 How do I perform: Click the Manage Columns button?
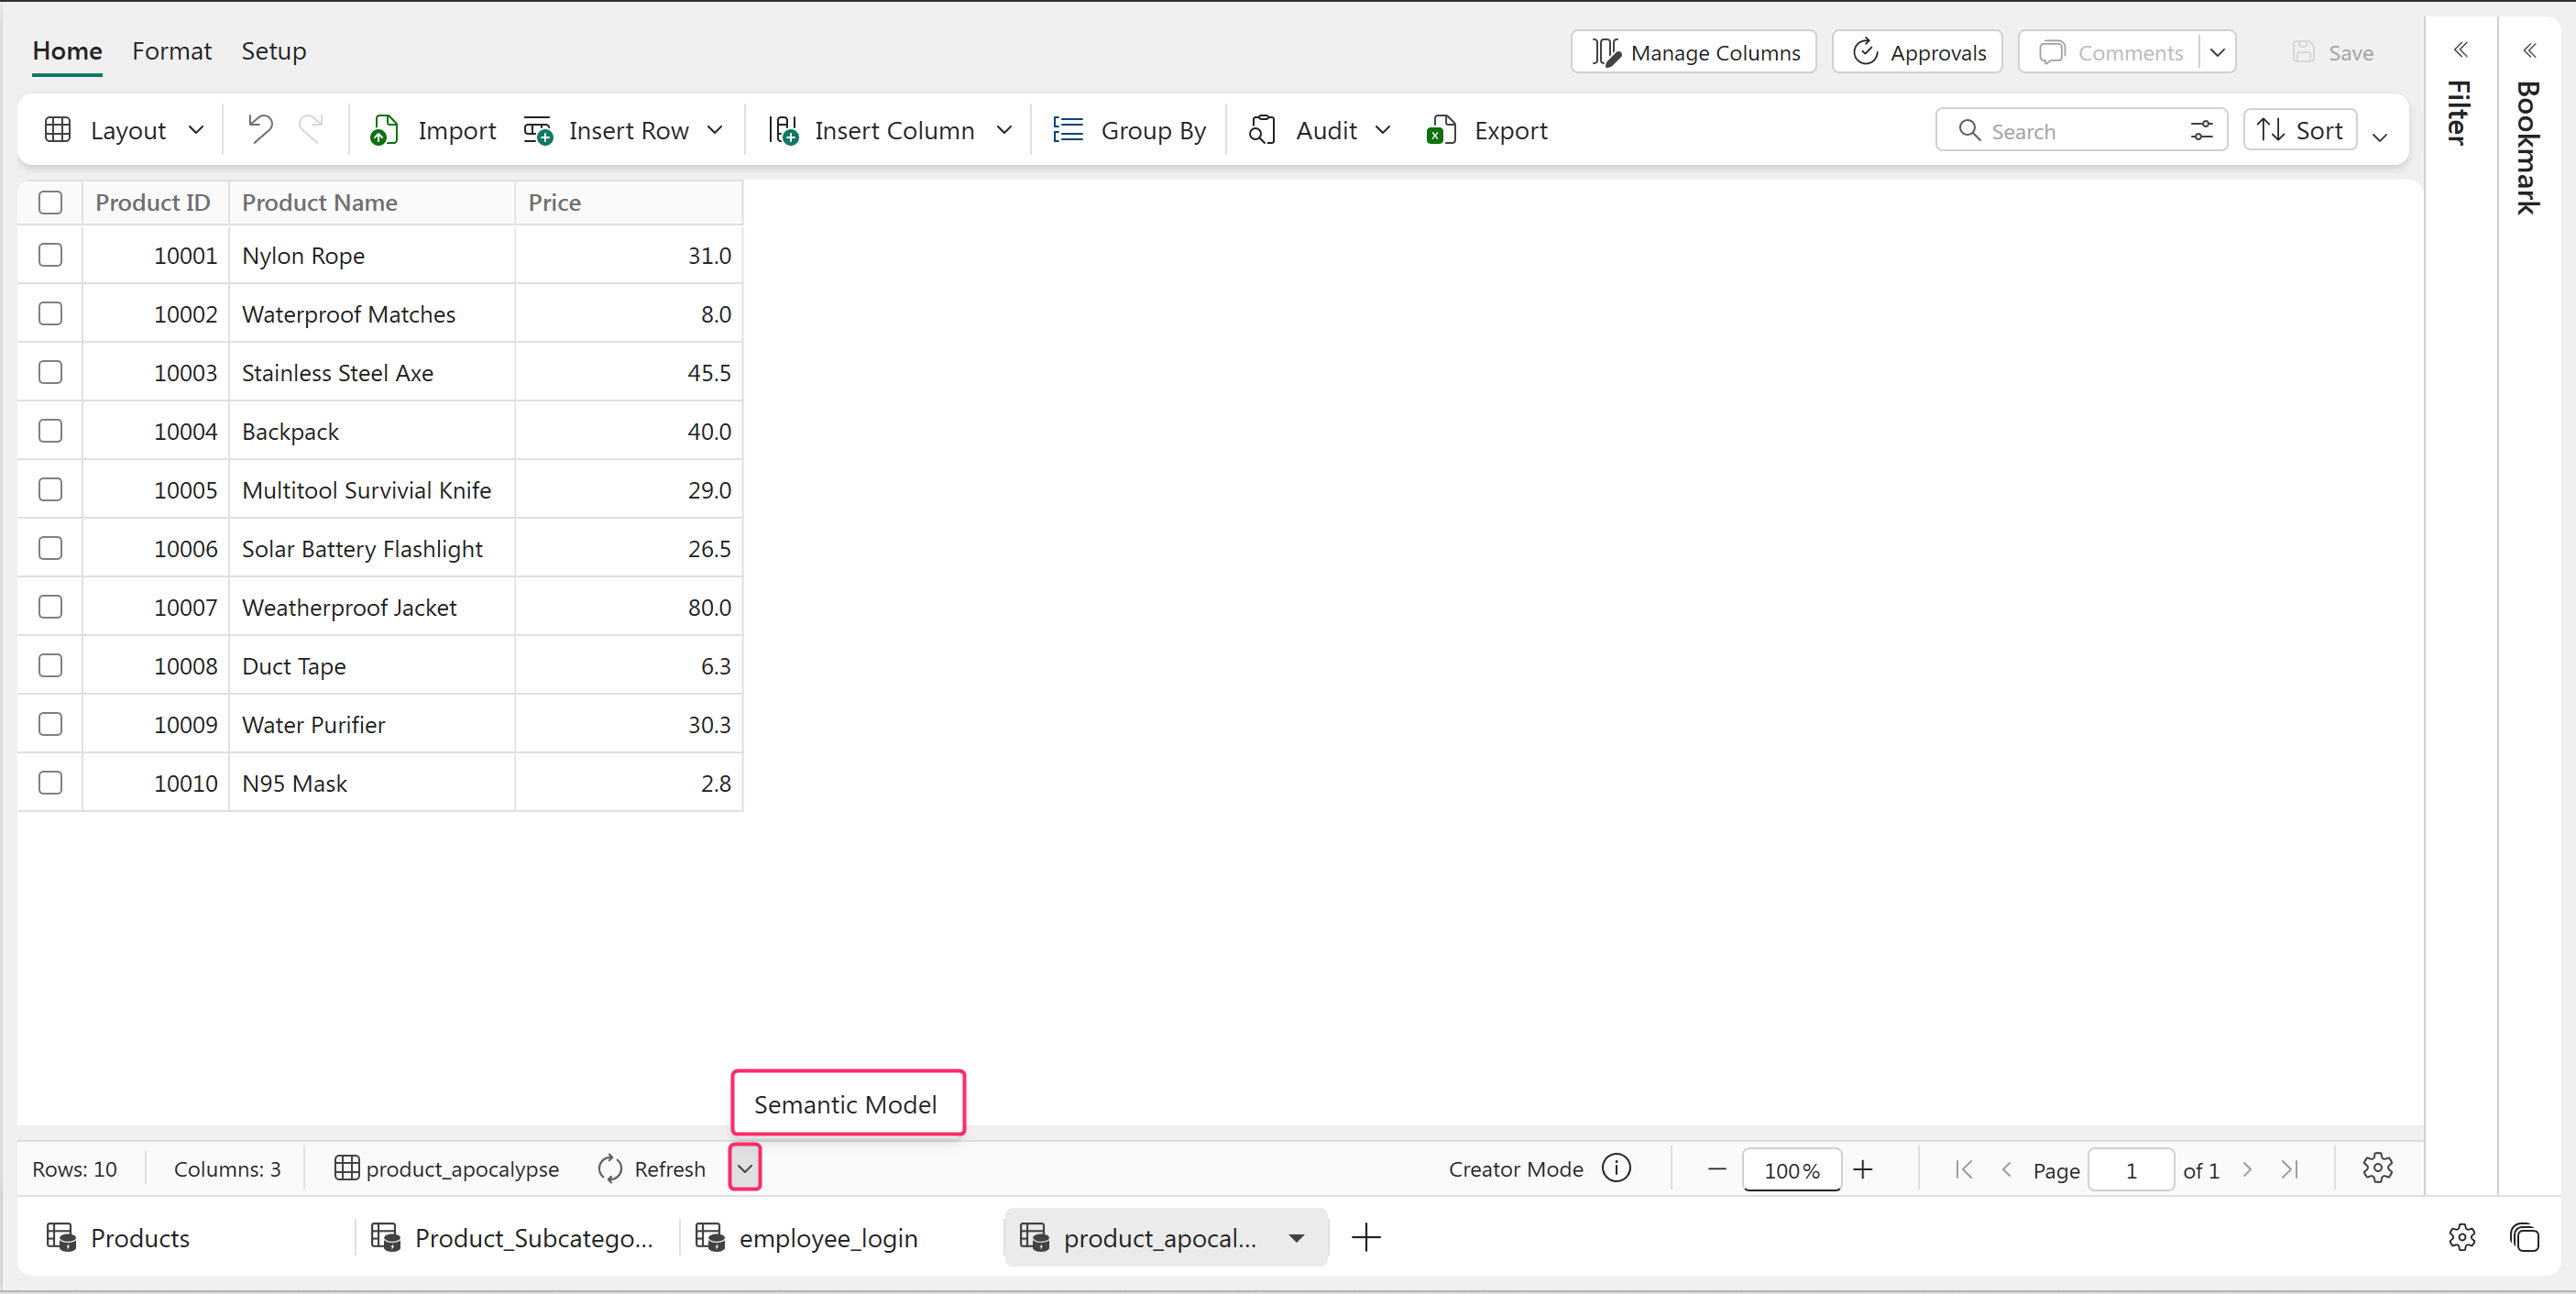click(x=1694, y=52)
